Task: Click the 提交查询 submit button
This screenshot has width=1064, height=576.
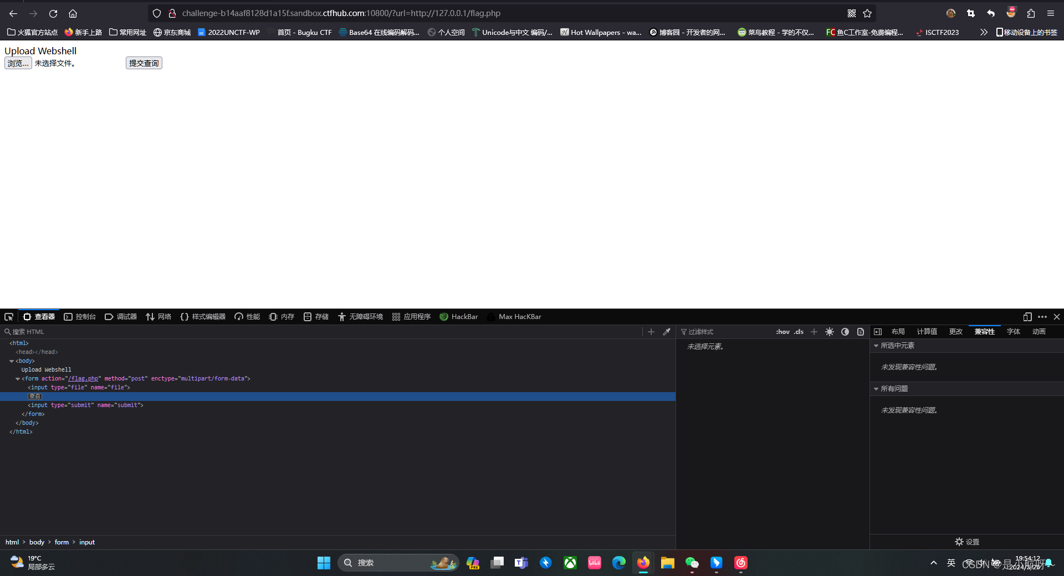Action: pos(144,63)
